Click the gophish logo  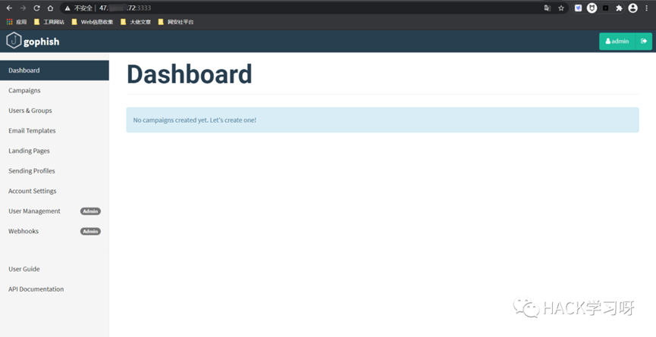point(33,41)
